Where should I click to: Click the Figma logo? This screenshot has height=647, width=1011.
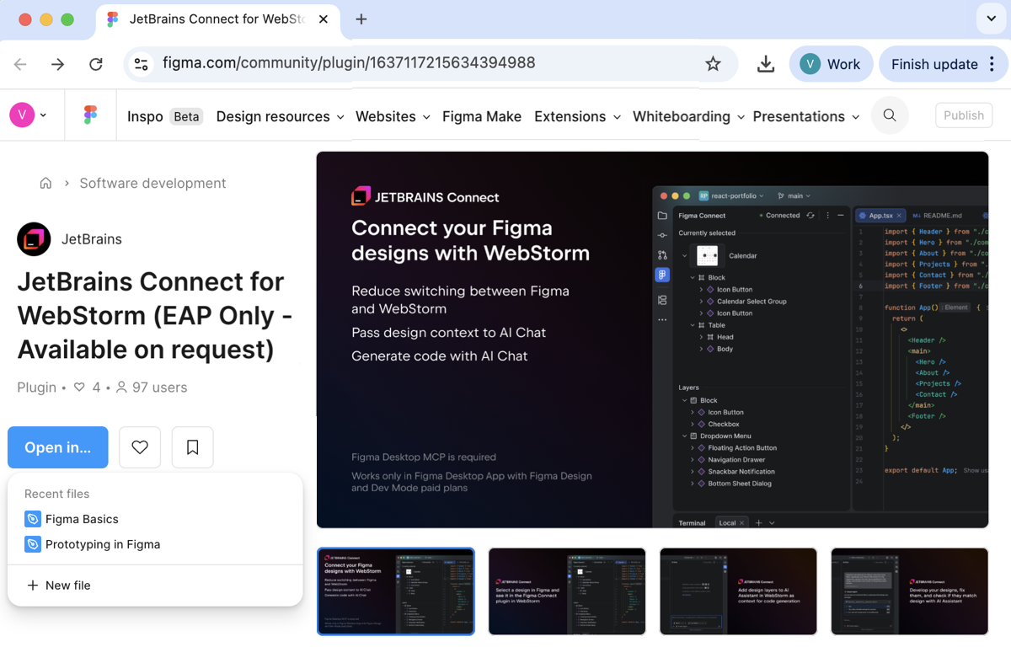click(x=90, y=115)
